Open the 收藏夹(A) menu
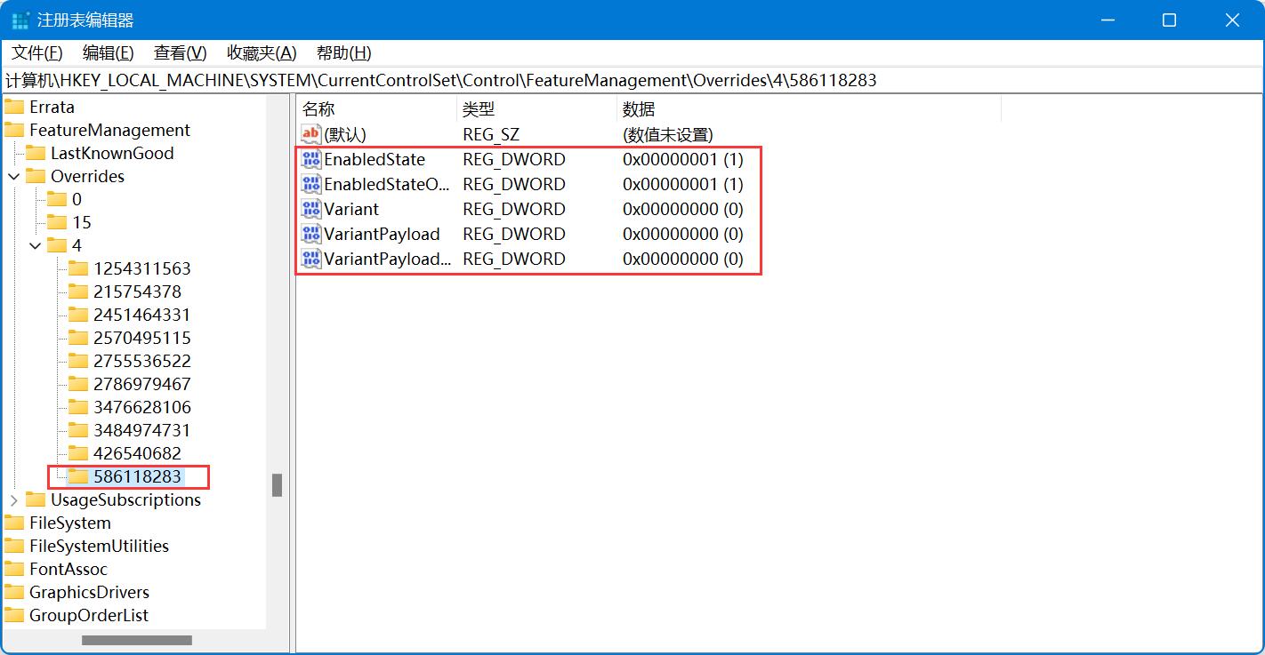Viewport: 1265px width, 655px height. pyautogui.click(x=262, y=53)
